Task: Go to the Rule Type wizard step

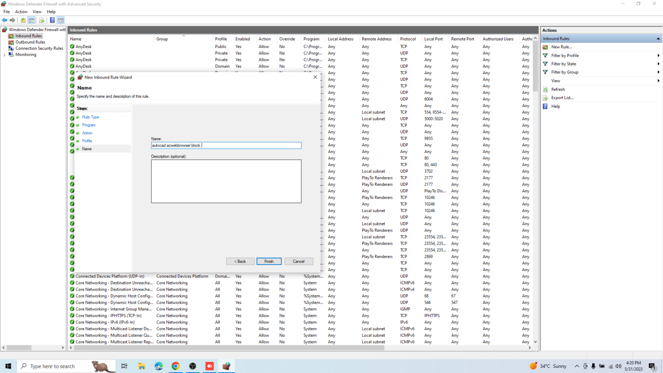Action: click(90, 117)
